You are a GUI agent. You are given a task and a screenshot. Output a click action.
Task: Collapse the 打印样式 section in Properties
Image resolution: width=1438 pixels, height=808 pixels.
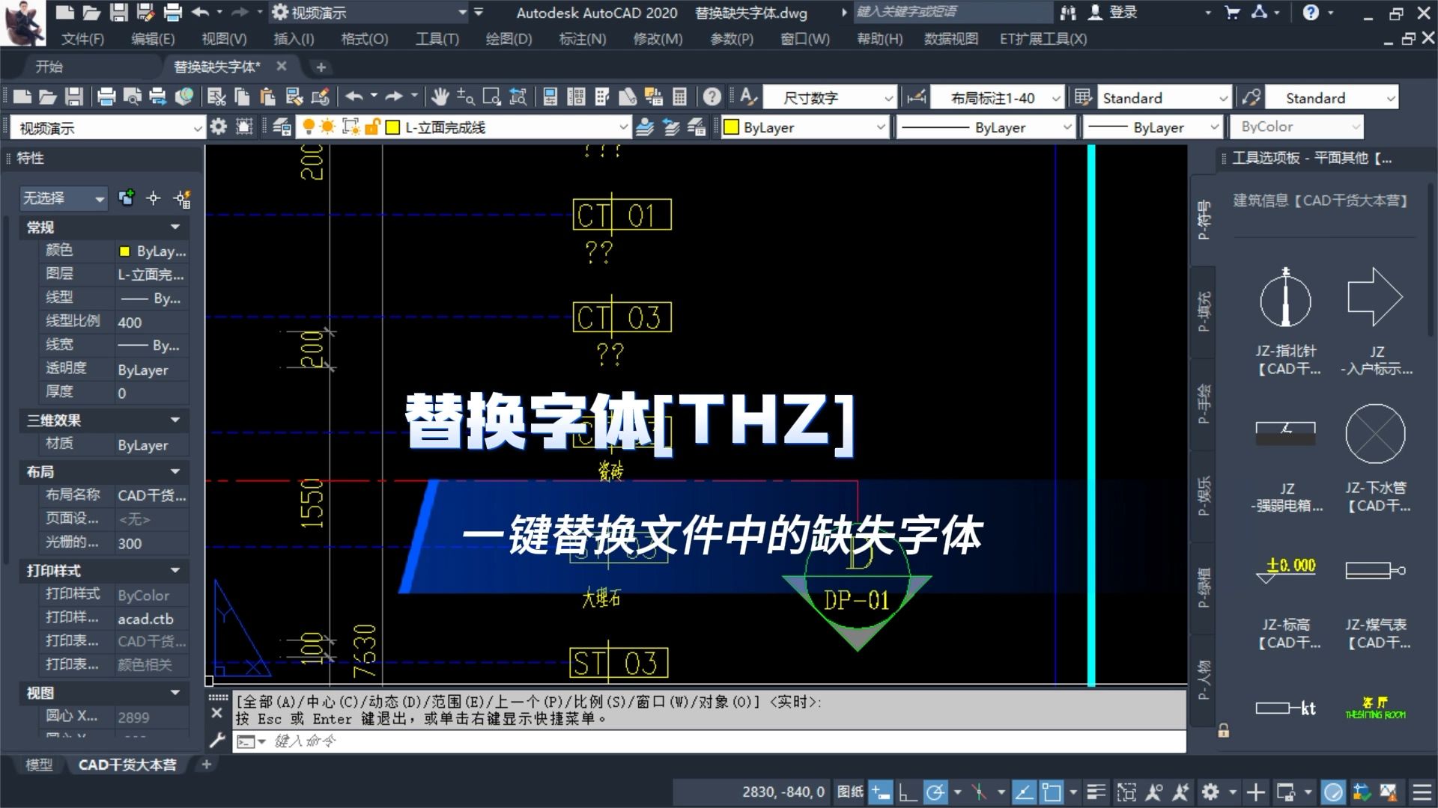pyautogui.click(x=177, y=571)
